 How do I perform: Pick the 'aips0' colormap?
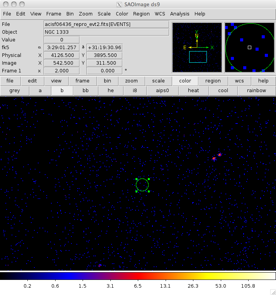pos(162,91)
